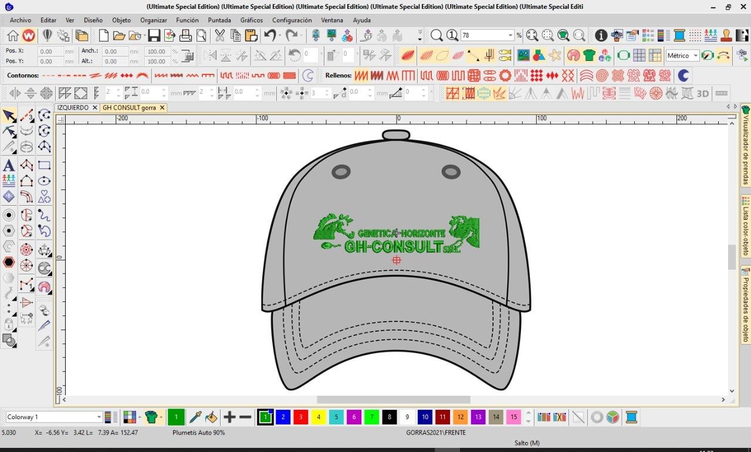
Task: Toggle the green hoop display
Action: click(x=623, y=56)
